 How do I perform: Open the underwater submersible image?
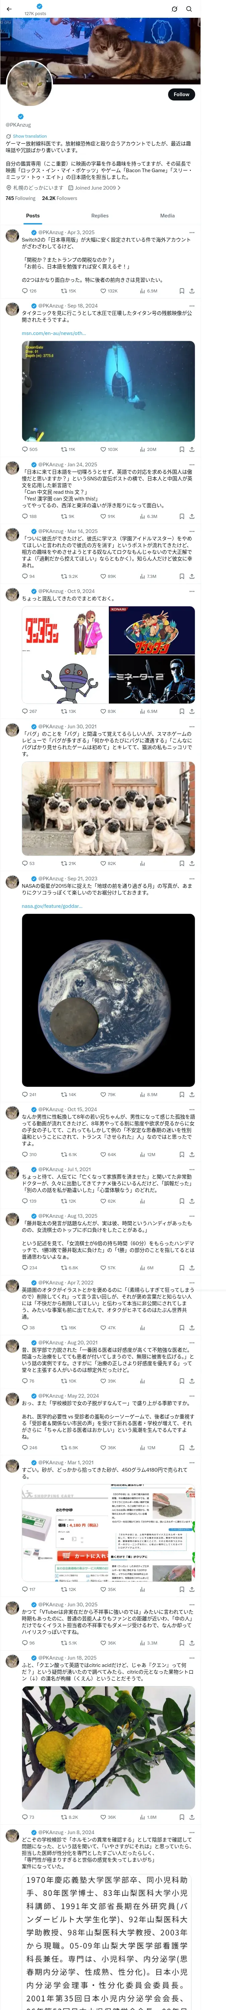click(108, 391)
